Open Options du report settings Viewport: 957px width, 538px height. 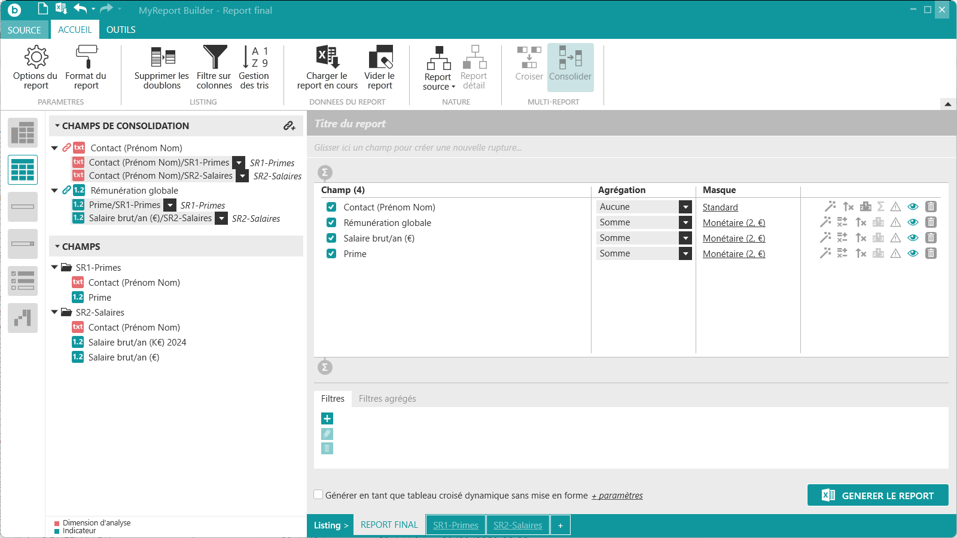(36, 68)
